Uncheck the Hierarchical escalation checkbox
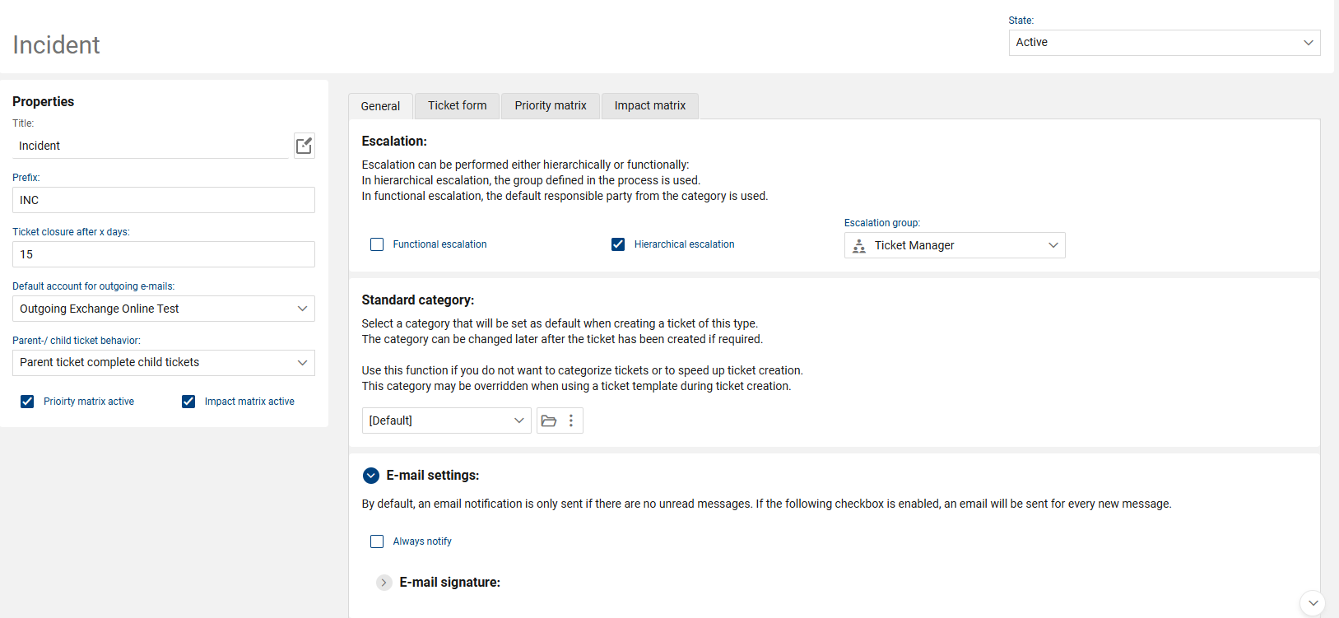1339x618 pixels. 618,244
